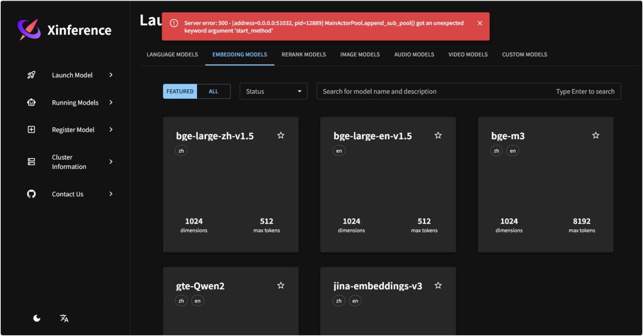Open the gte-Qwen2 model card
The height and width of the screenshot is (336, 643).
pos(231,301)
